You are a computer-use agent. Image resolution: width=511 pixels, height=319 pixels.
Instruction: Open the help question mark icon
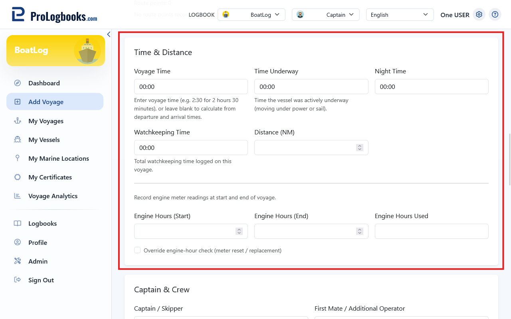(495, 14)
